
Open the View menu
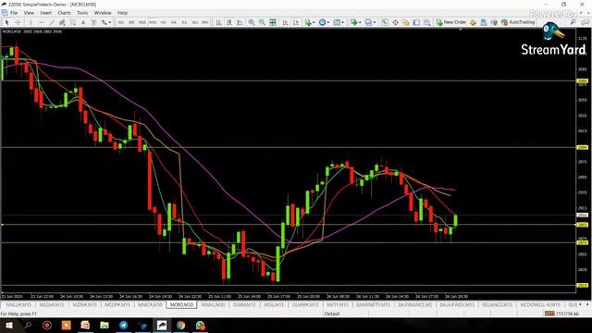click(29, 13)
